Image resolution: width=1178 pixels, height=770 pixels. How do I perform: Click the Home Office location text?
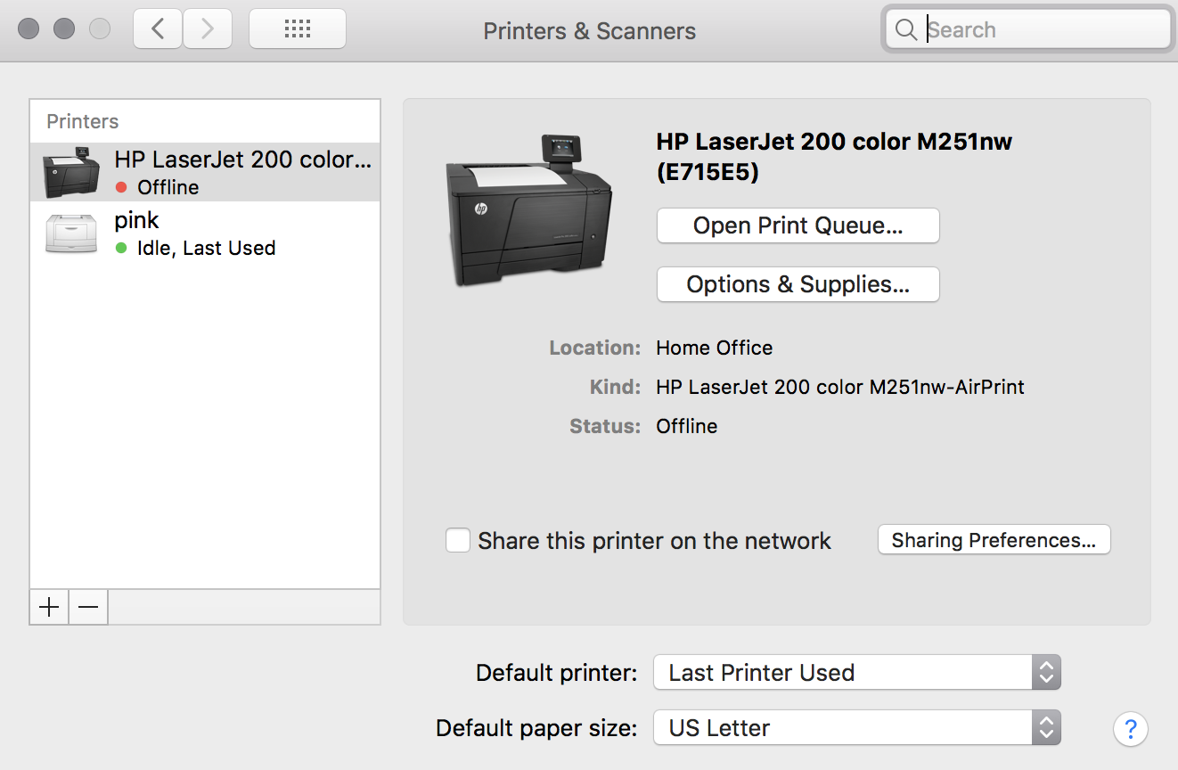point(715,348)
